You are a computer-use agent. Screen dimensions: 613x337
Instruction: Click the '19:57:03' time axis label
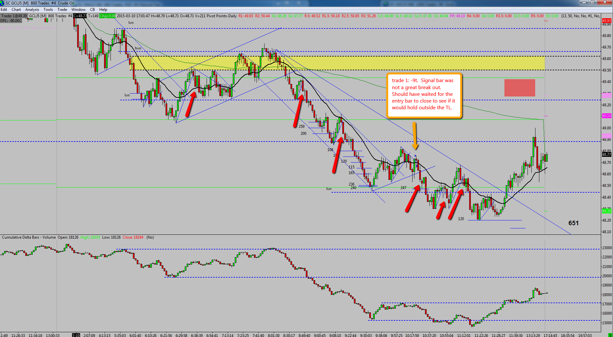[x=585, y=335]
